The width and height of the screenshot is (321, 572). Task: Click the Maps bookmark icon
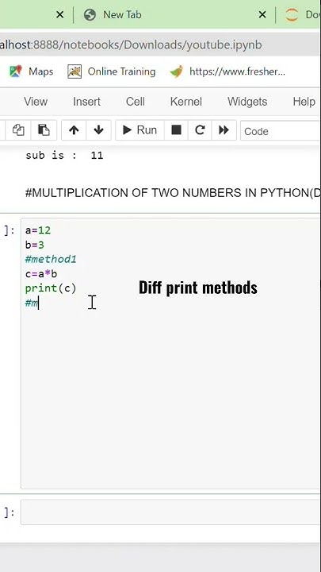16,71
